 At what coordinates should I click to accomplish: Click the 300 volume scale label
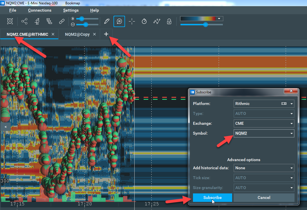tap(5, 181)
